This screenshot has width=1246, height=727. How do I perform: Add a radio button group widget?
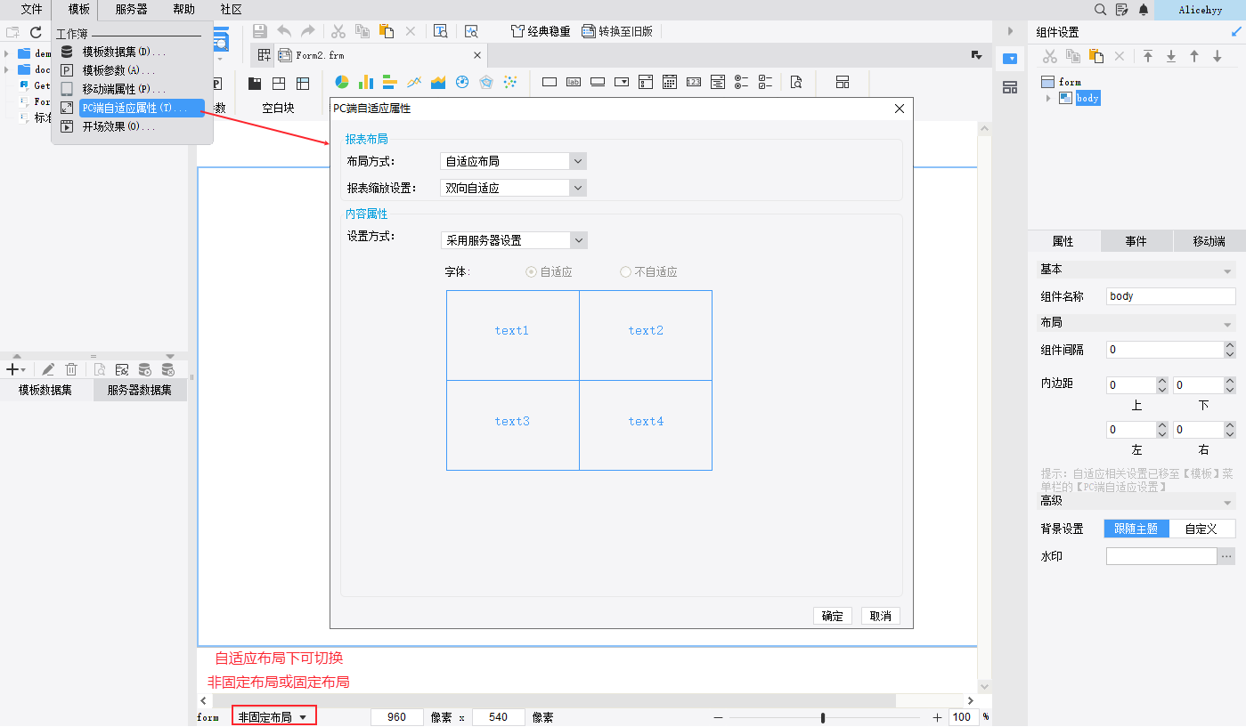741,82
